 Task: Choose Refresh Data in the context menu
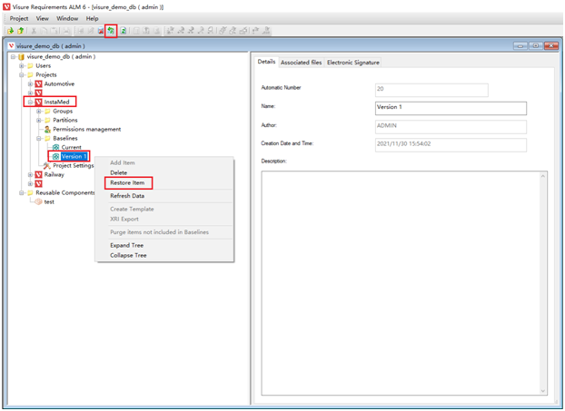(127, 196)
